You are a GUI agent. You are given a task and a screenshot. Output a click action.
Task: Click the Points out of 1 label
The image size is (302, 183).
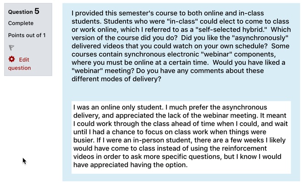(x=27, y=35)
